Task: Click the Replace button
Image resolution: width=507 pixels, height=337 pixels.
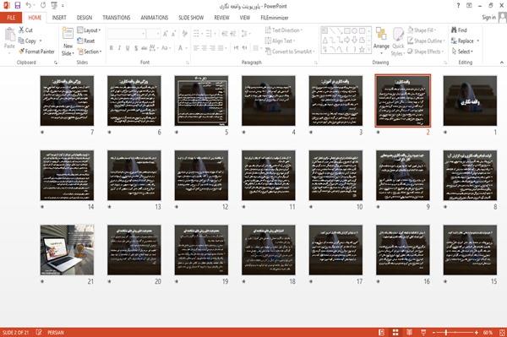Action: coord(465,41)
